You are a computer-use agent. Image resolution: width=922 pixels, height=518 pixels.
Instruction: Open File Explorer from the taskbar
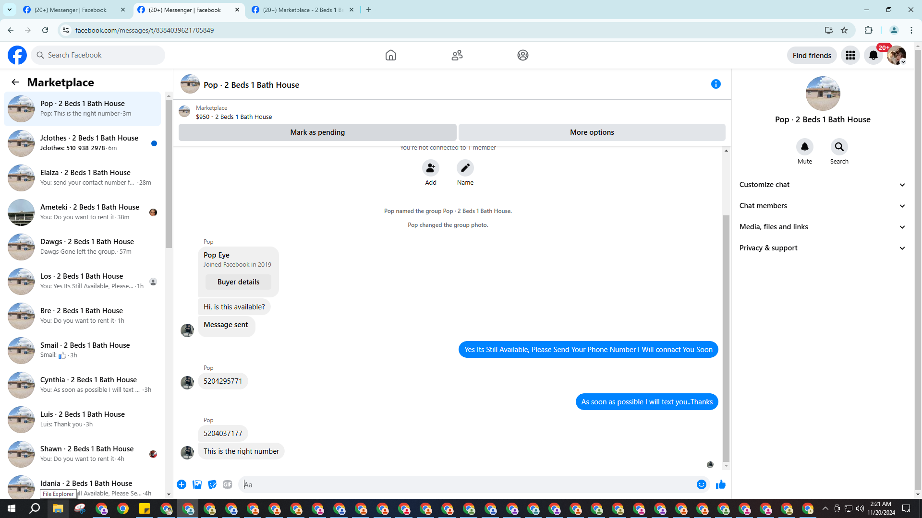pos(58,508)
